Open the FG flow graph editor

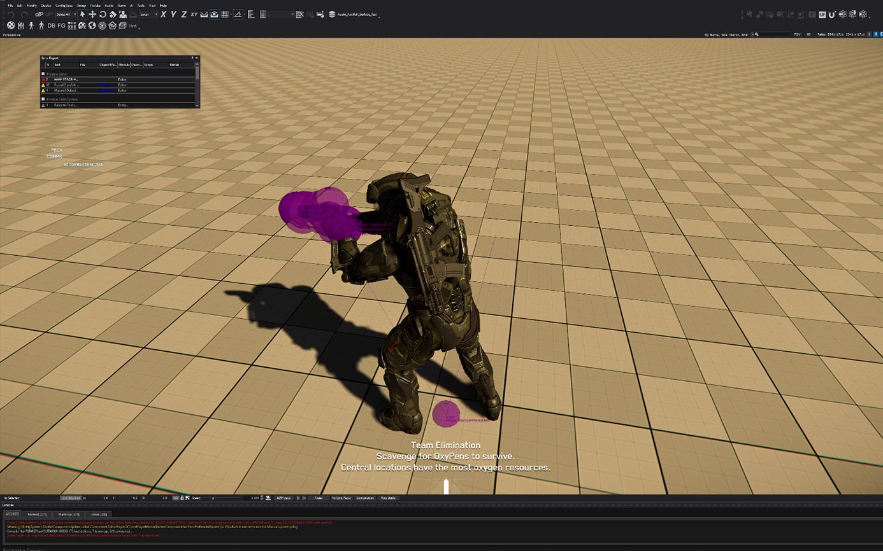tap(61, 25)
